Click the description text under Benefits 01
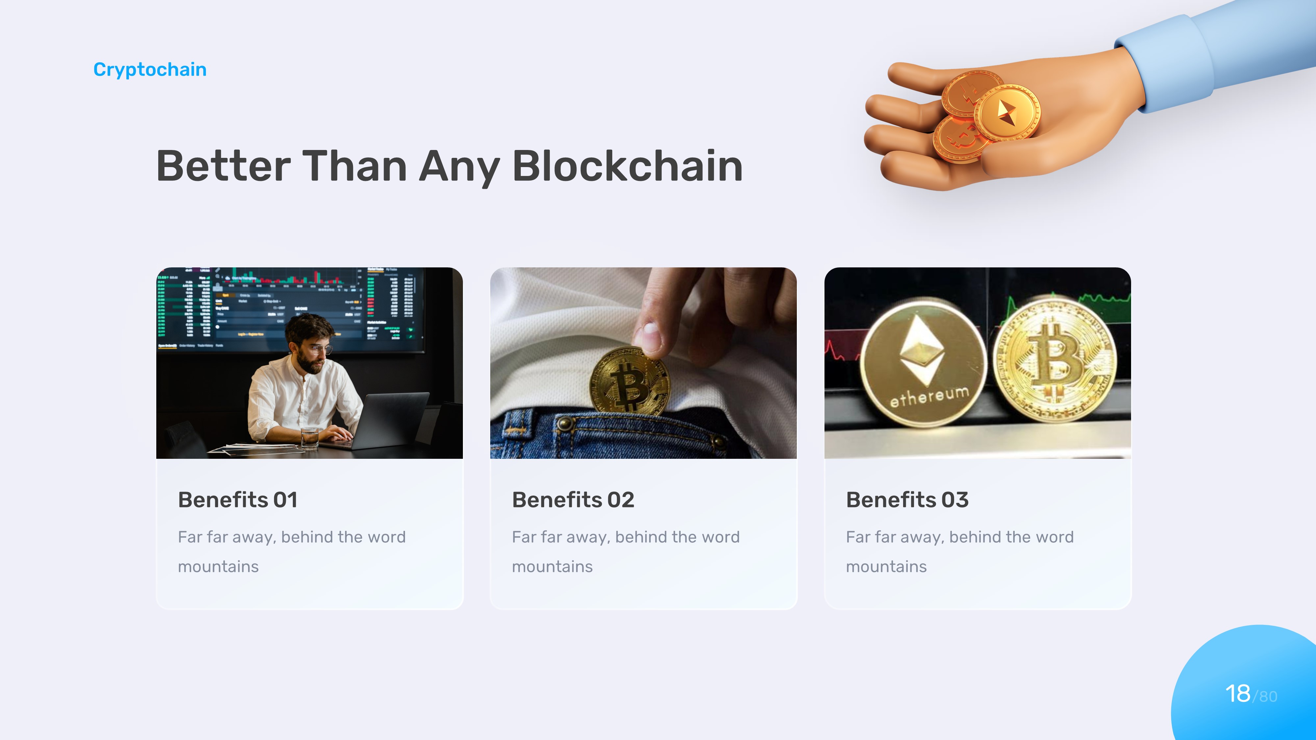 (x=291, y=552)
